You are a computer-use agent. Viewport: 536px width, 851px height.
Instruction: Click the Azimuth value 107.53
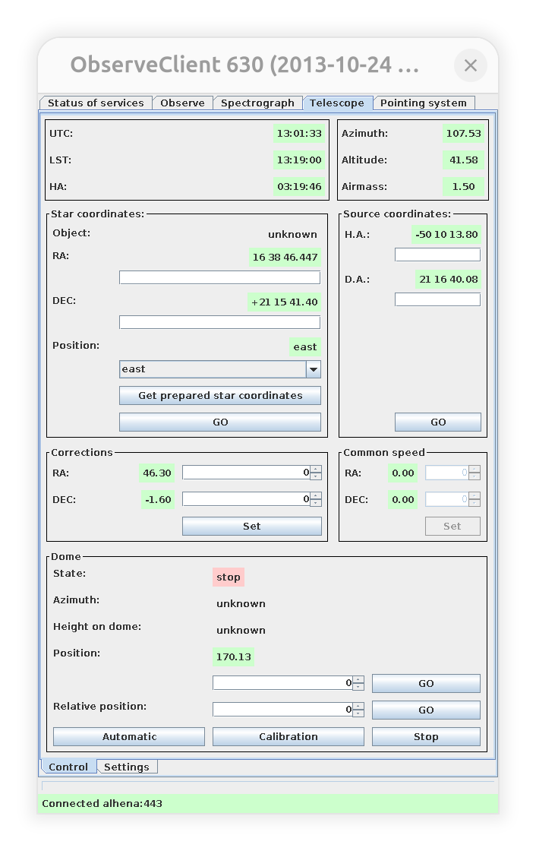(463, 134)
